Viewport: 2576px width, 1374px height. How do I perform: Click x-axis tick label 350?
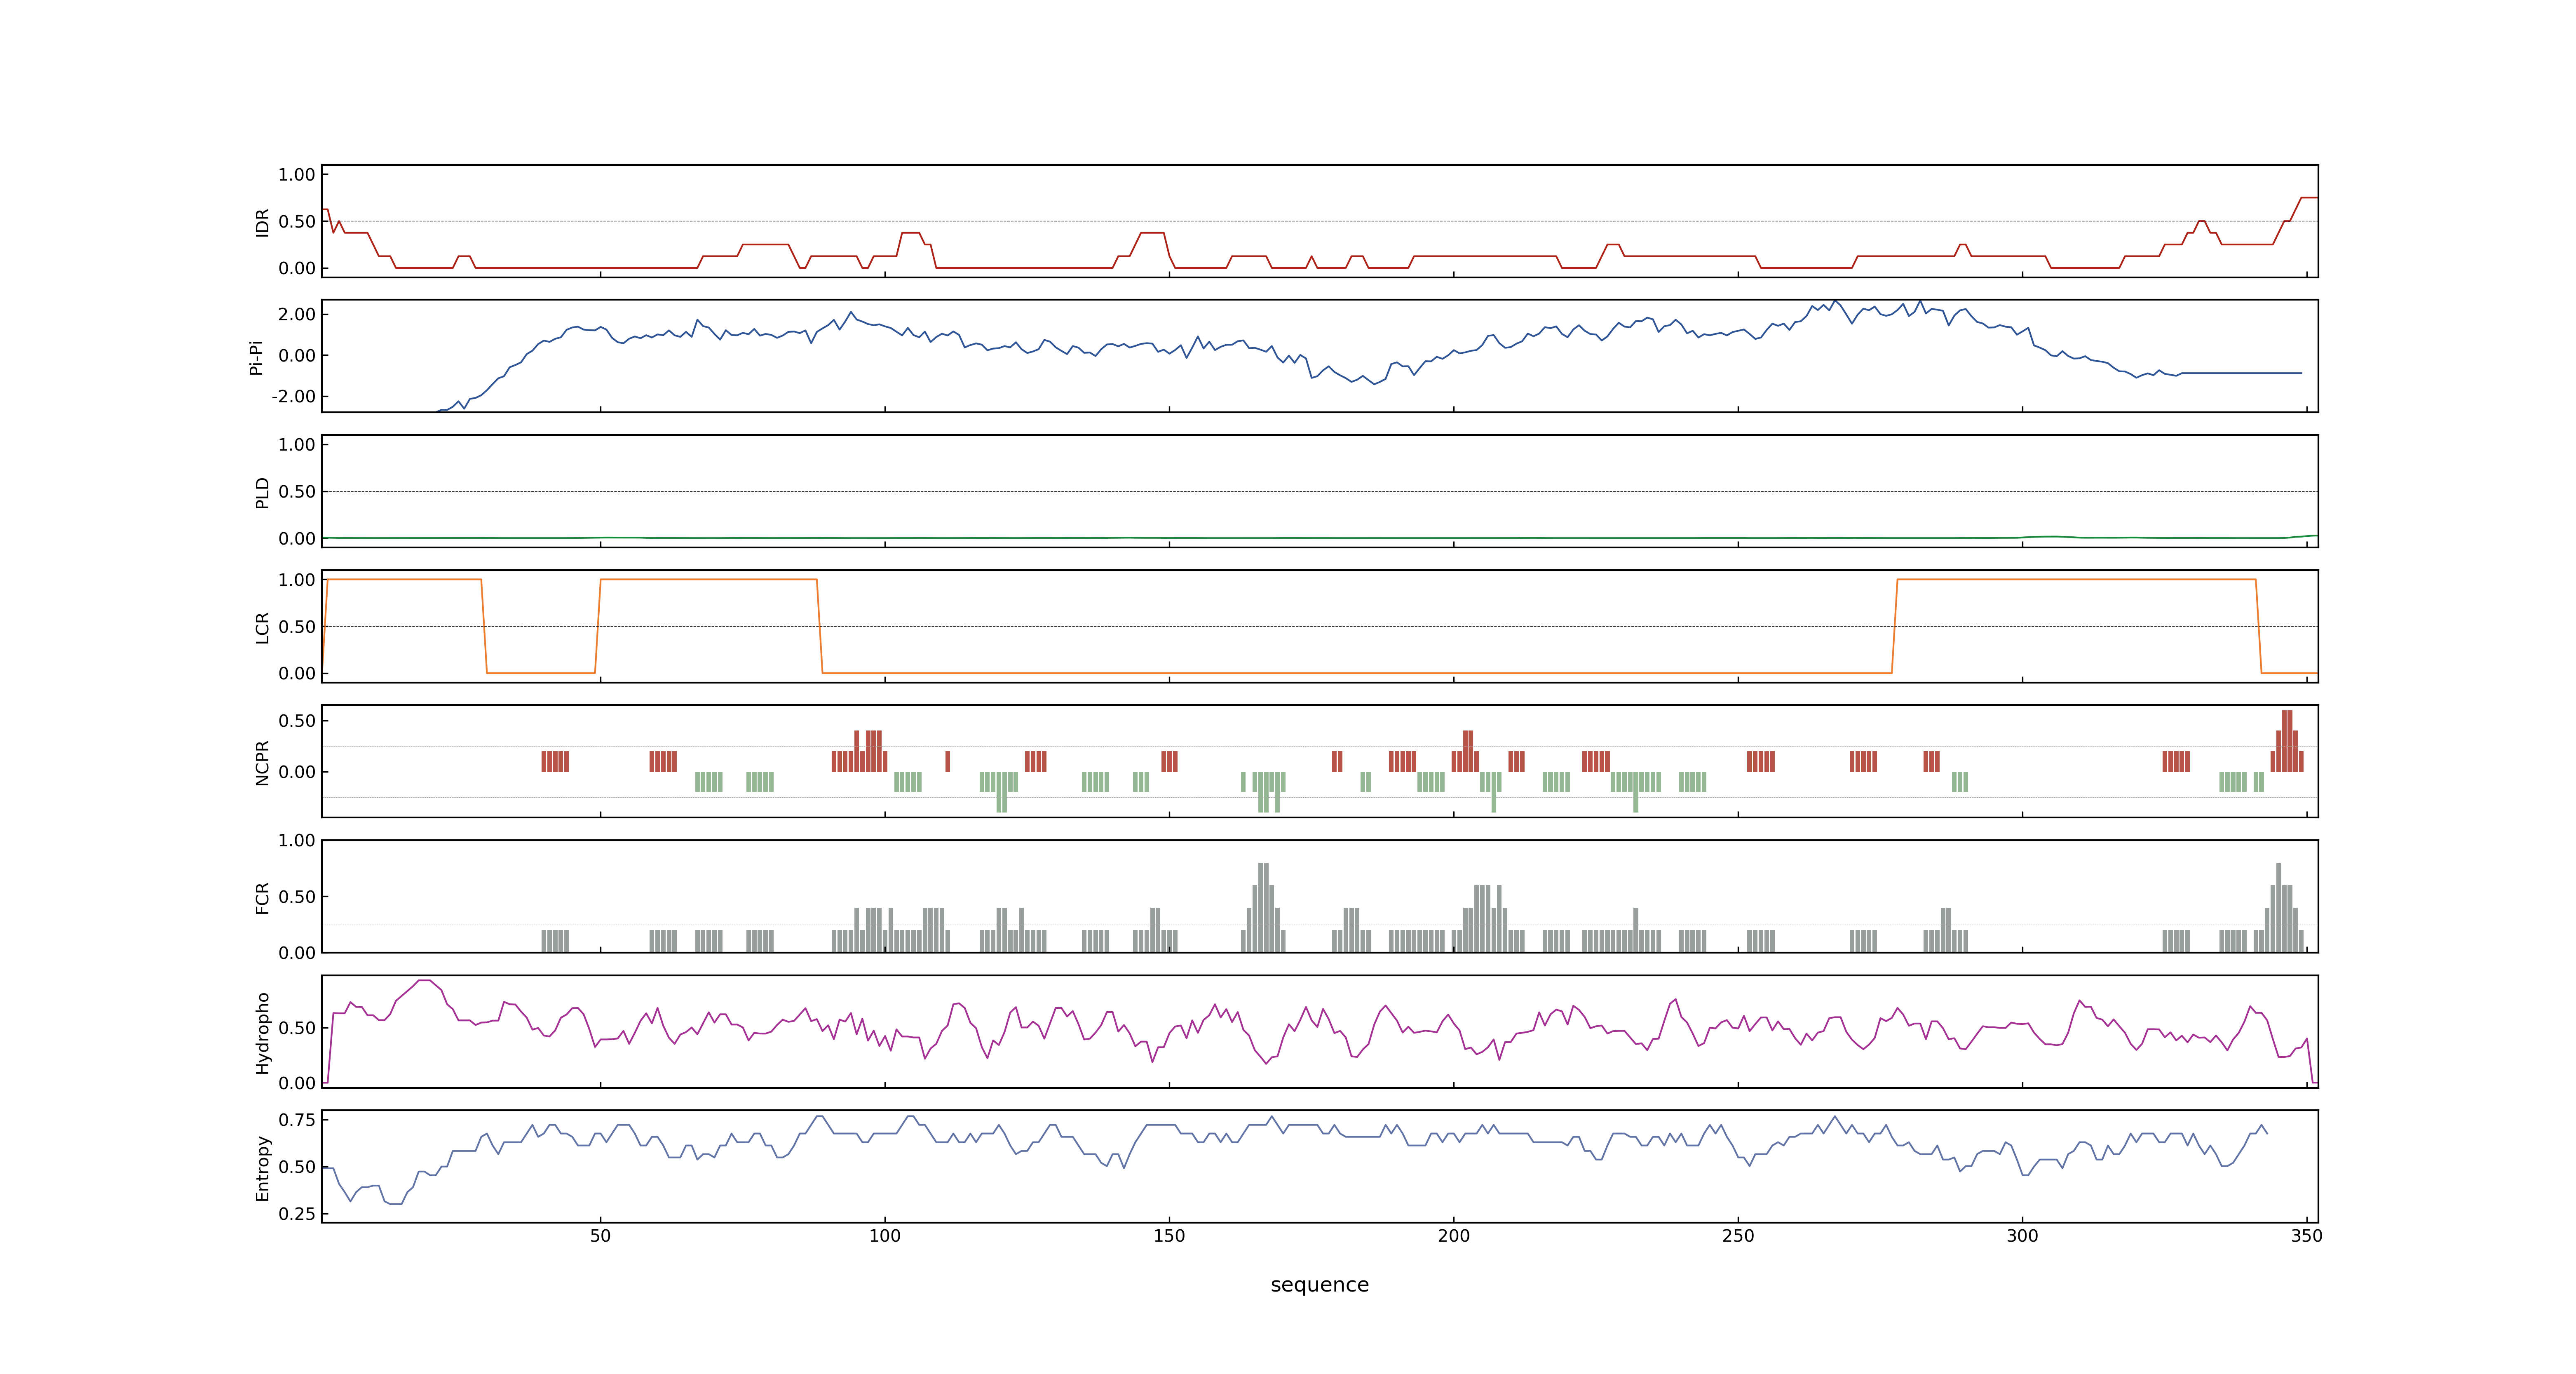click(2306, 1236)
